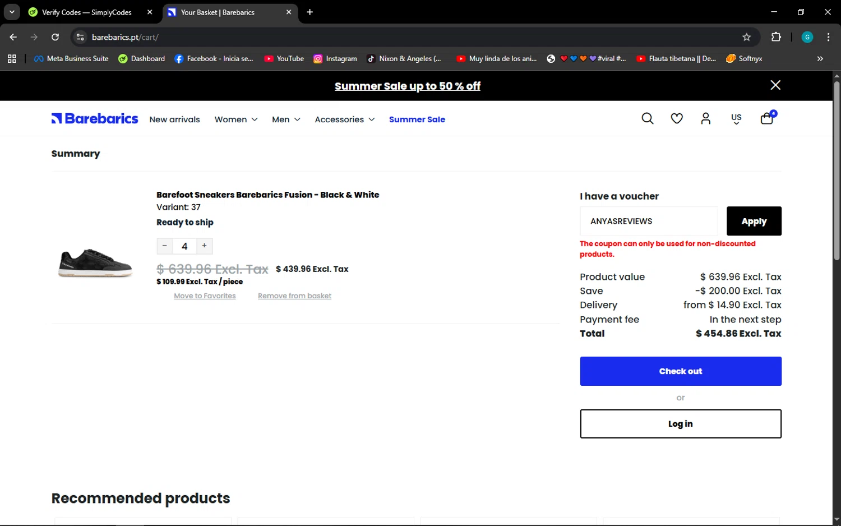Open the Chrome profile avatar
The width and height of the screenshot is (841, 526).
pyautogui.click(x=807, y=37)
